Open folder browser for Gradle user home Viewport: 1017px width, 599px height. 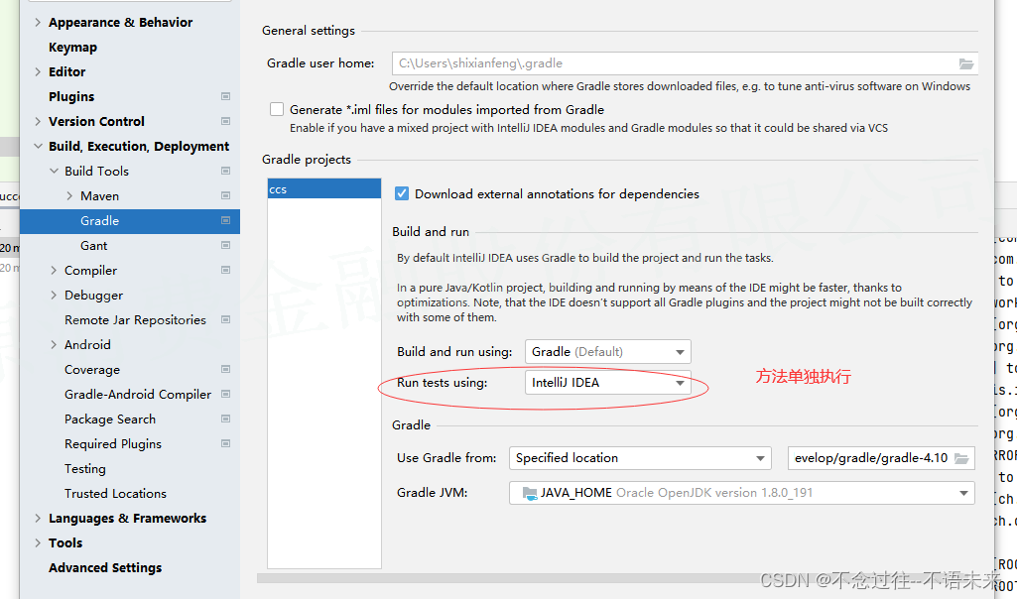point(965,63)
